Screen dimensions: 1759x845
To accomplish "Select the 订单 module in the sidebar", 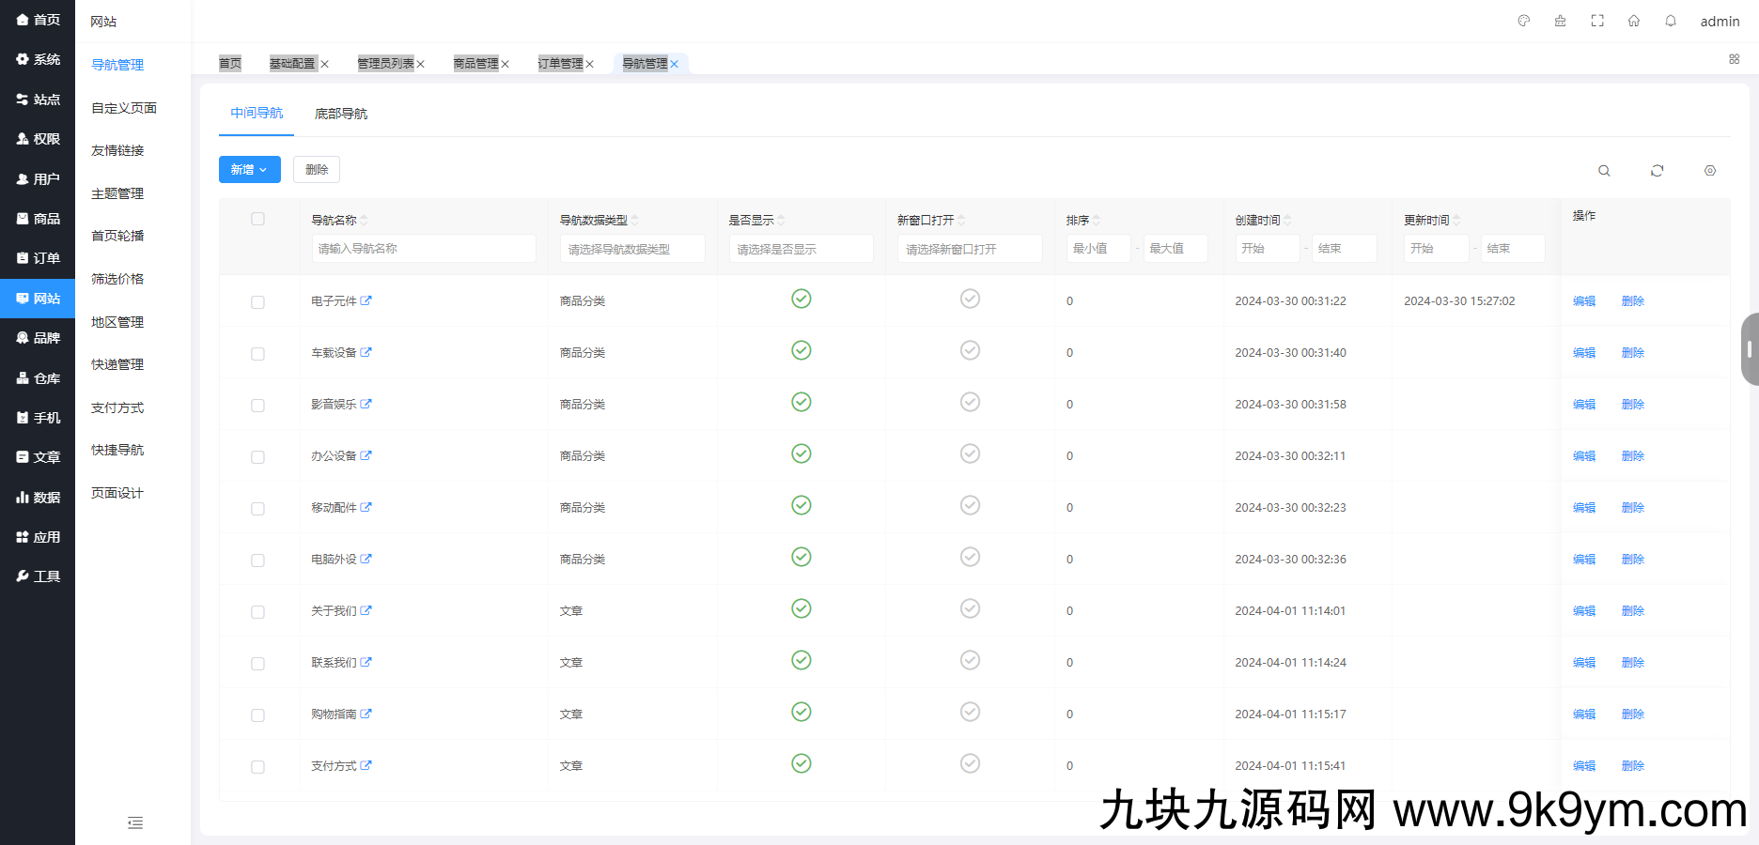I will pyautogui.click(x=38, y=257).
